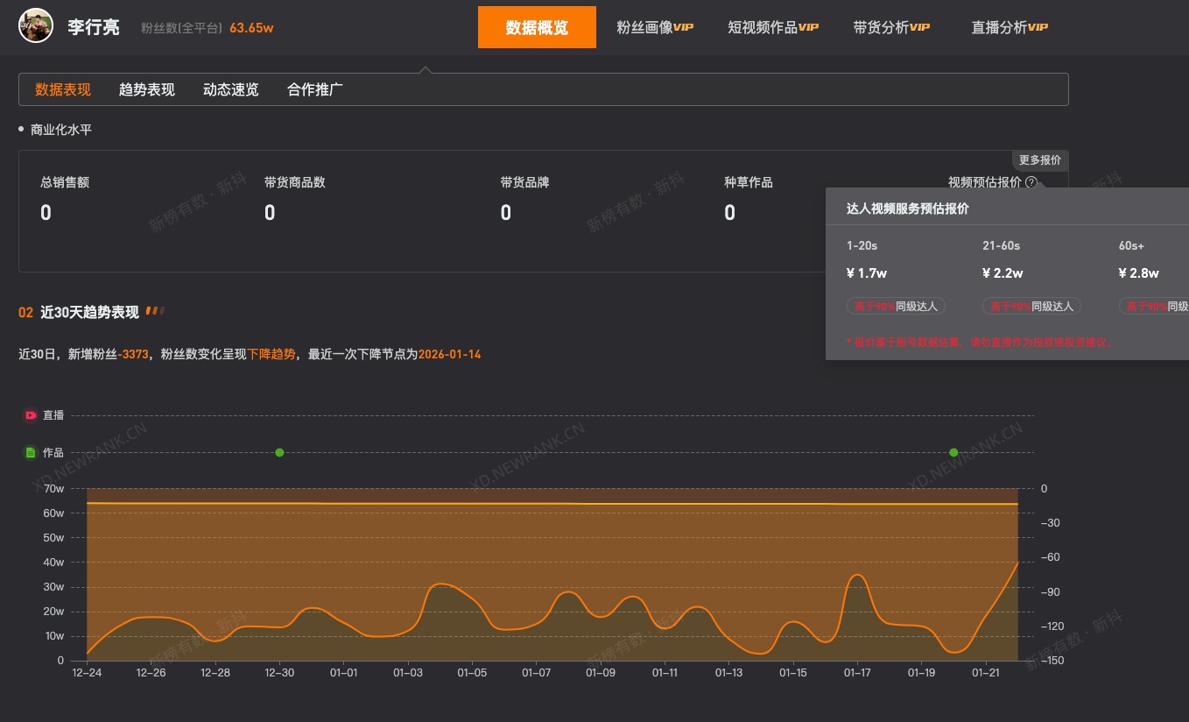Screen dimensions: 1189x722
Task: Open the 合作推广 tab
Action: coord(314,88)
